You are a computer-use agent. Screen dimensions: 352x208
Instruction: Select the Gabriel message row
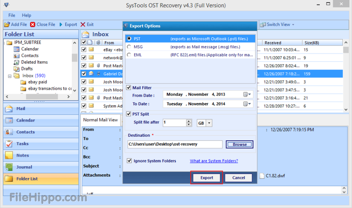212,74
